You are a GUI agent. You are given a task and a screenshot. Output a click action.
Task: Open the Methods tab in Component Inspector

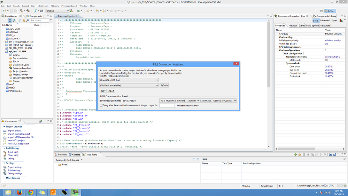point(293,25)
